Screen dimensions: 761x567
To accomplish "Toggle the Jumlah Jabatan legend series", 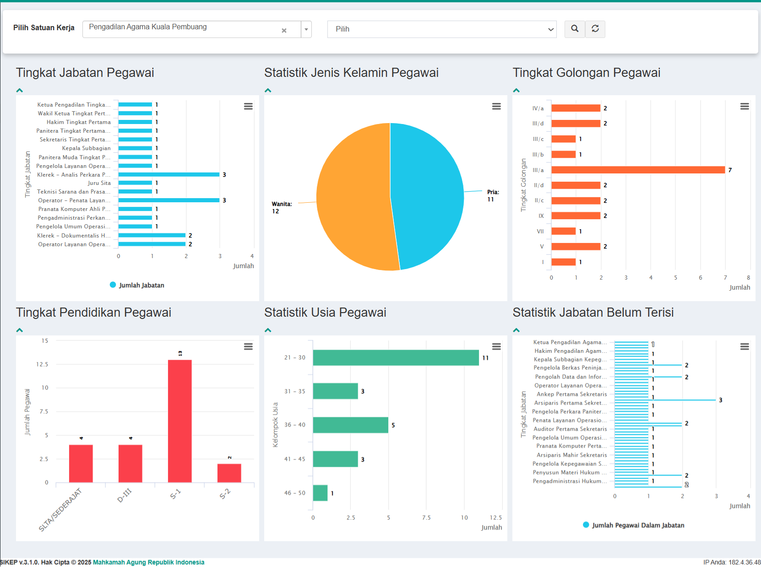I will [137, 285].
